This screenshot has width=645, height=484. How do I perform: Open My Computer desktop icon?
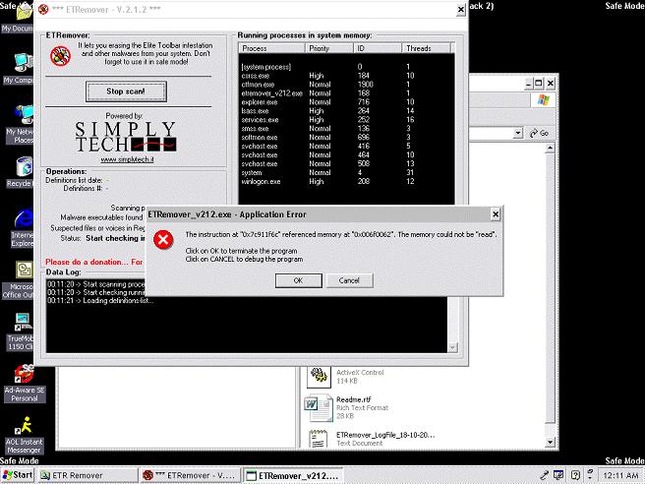[19, 70]
